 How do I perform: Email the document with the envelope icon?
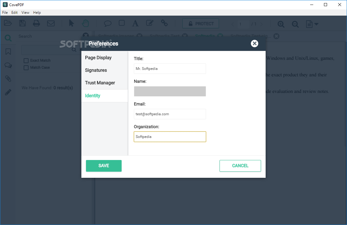click(51, 23)
